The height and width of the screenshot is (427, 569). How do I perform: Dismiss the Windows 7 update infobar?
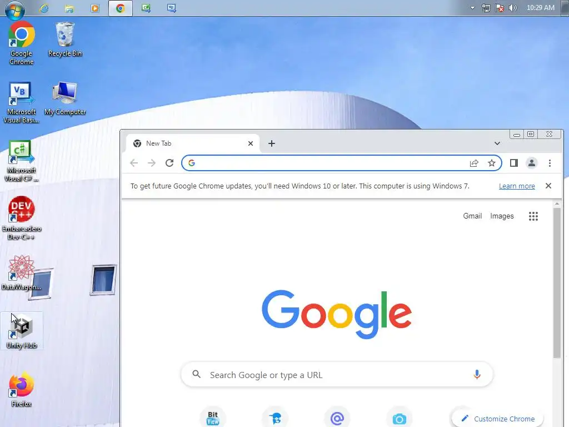pos(548,186)
